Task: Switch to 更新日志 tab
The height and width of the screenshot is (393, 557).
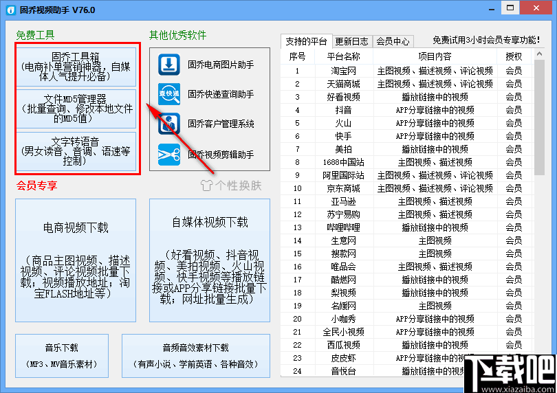Action: 352,41
